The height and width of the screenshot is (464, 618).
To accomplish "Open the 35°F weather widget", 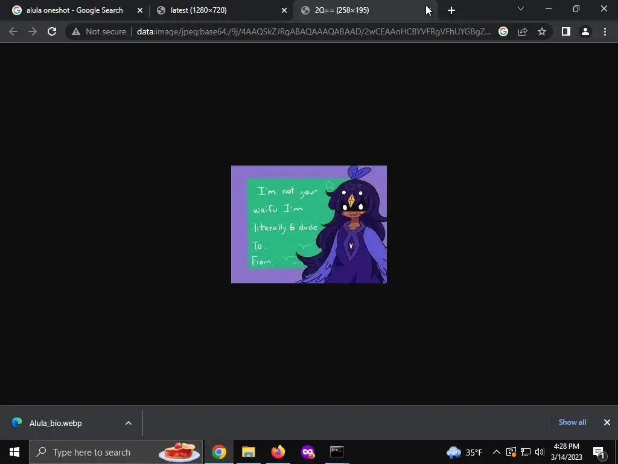I will [x=464, y=452].
